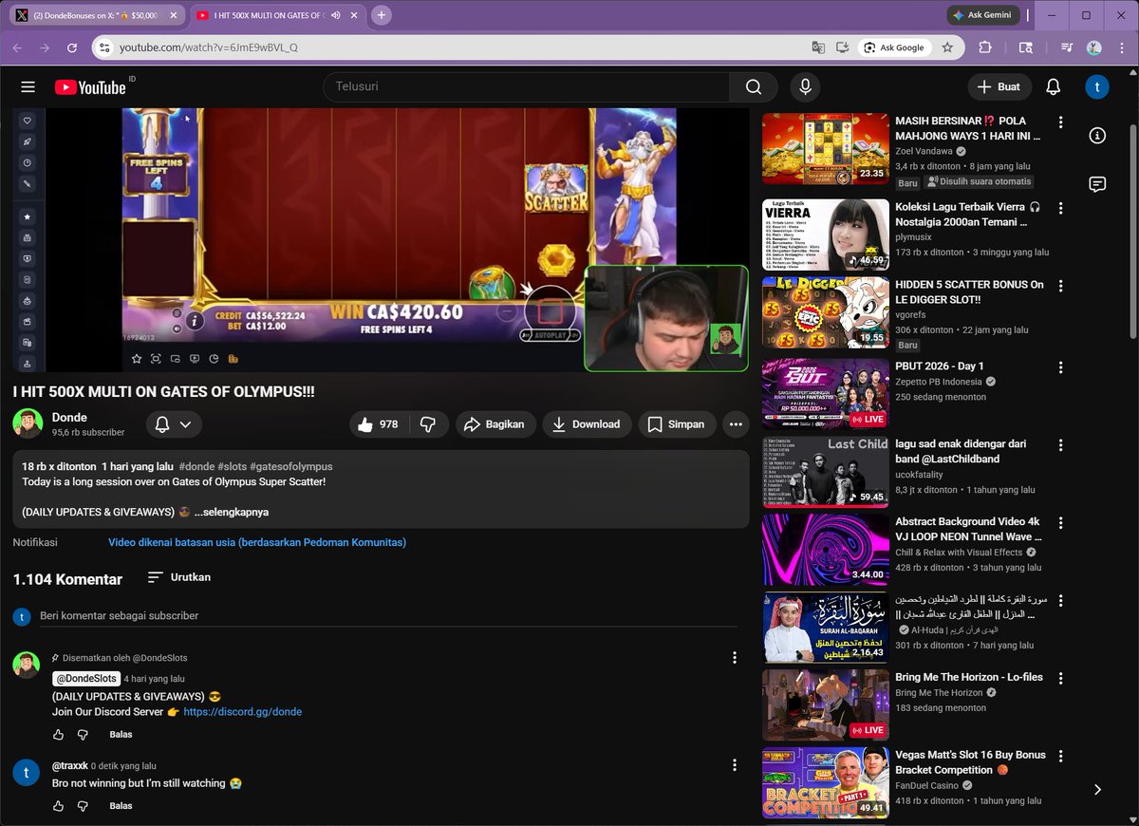This screenshot has height=826, width=1139.
Task: Open menu for HIDDEN 5 SCATTER BONUS video
Action: point(1061,286)
